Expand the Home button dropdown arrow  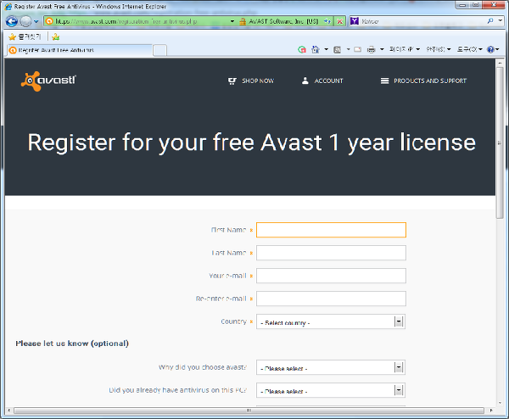pos(327,49)
